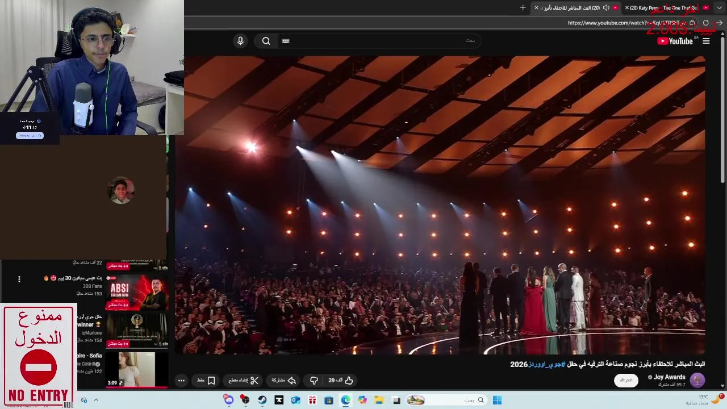The height and width of the screenshot is (409, 727).
Task: Expand the tab list chevron
Action: [x=720, y=8]
